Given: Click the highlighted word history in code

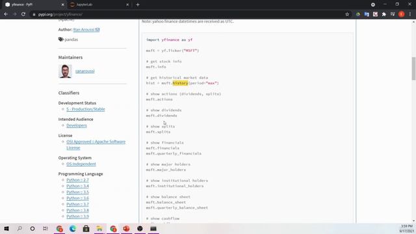Looking at the screenshot, I should coord(180,83).
